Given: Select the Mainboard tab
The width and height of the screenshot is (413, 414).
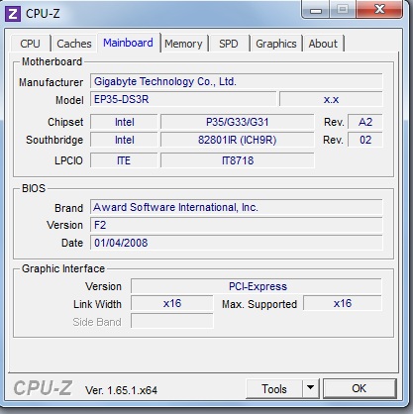Looking at the screenshot, I should [128, 43].
